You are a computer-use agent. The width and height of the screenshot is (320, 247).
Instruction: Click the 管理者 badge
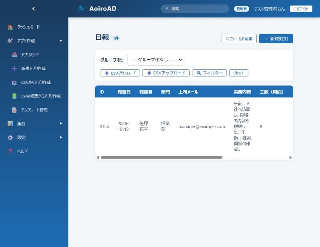coord(242,9)
